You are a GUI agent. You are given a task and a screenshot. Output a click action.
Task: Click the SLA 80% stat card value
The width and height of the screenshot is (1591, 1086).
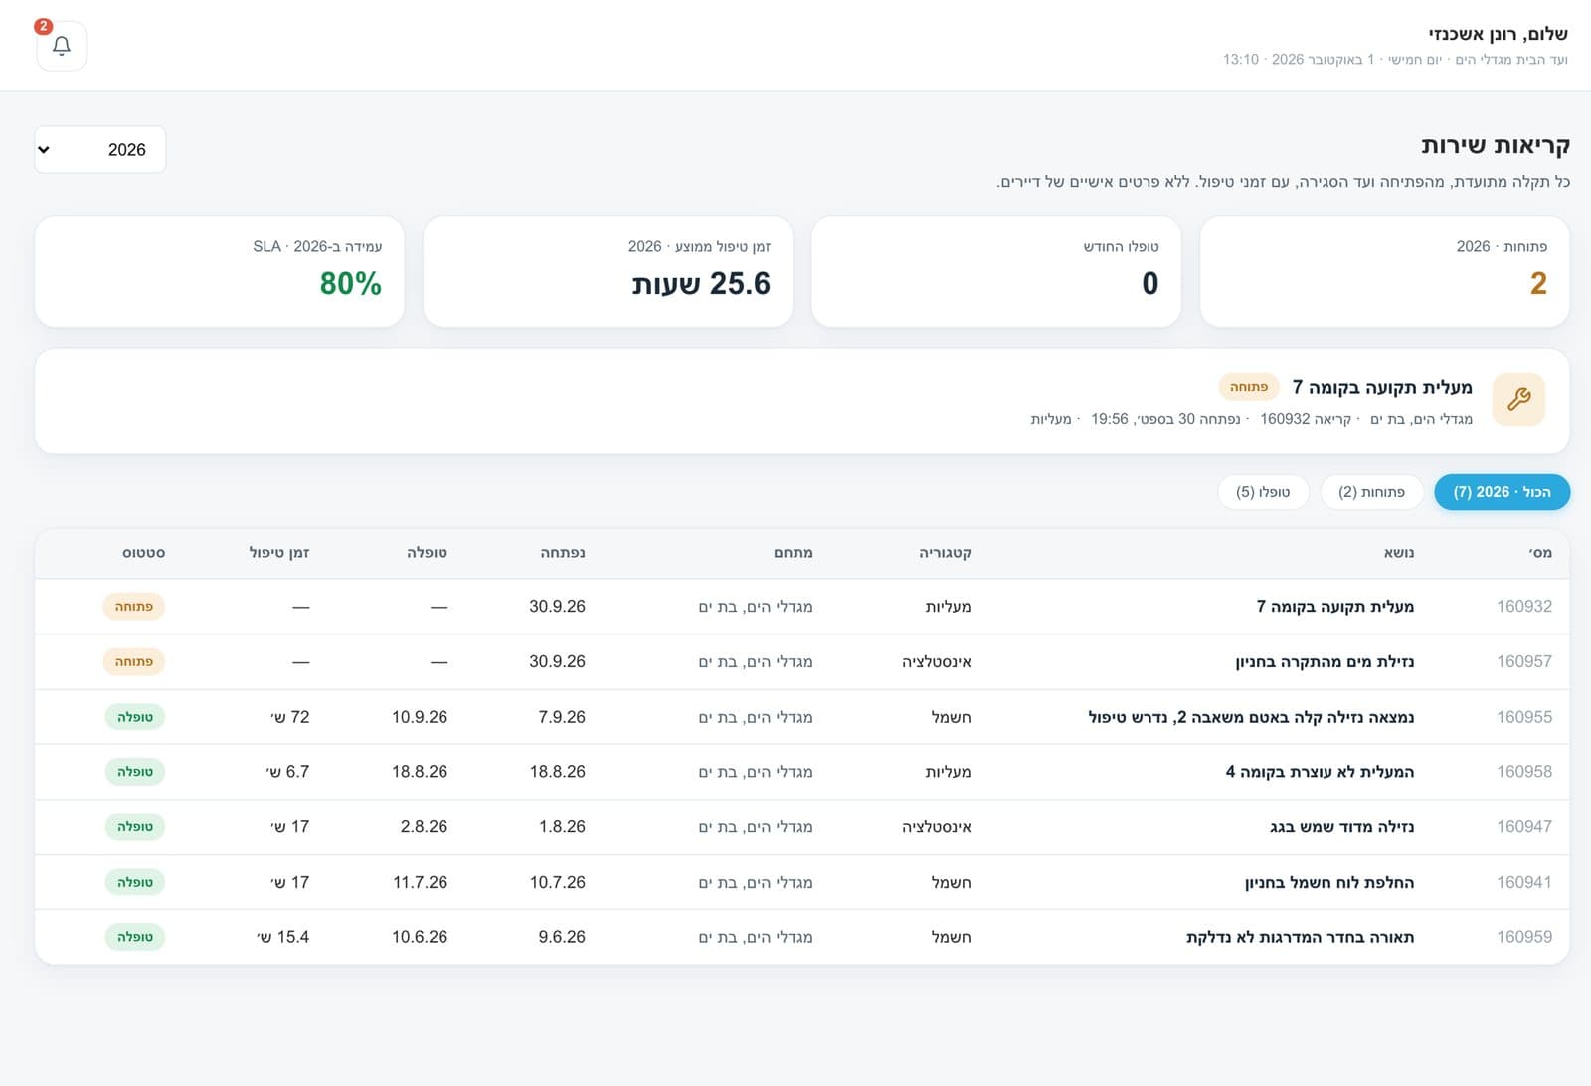point(351,284)
